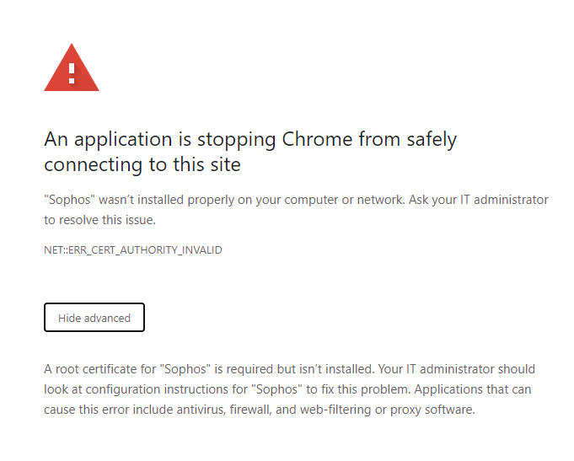This screenshot has width=574, height=461.
Task: Click the red warning triangle icon
Action: pos(72,67)
